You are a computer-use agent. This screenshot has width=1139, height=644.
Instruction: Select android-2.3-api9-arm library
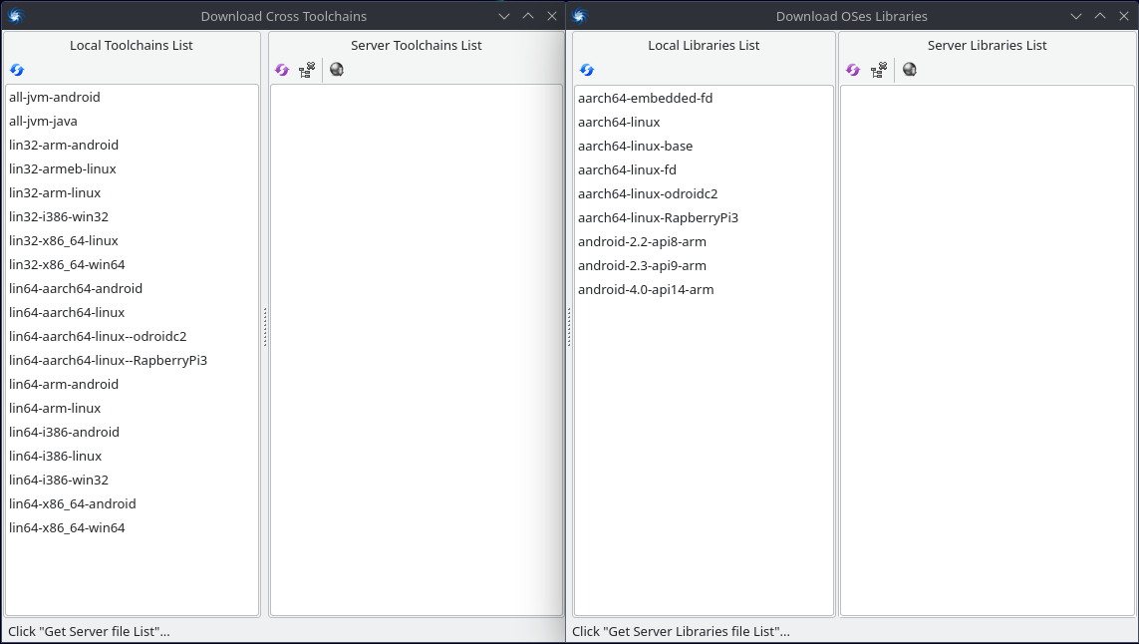(x=704, y=266)
